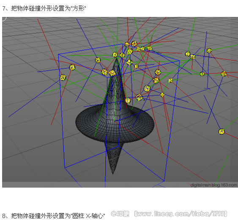Screen dimensions: 238x221
Task: Select the step 8 text about "圆柱 X-轴心"
Action: tap(54, 216)
